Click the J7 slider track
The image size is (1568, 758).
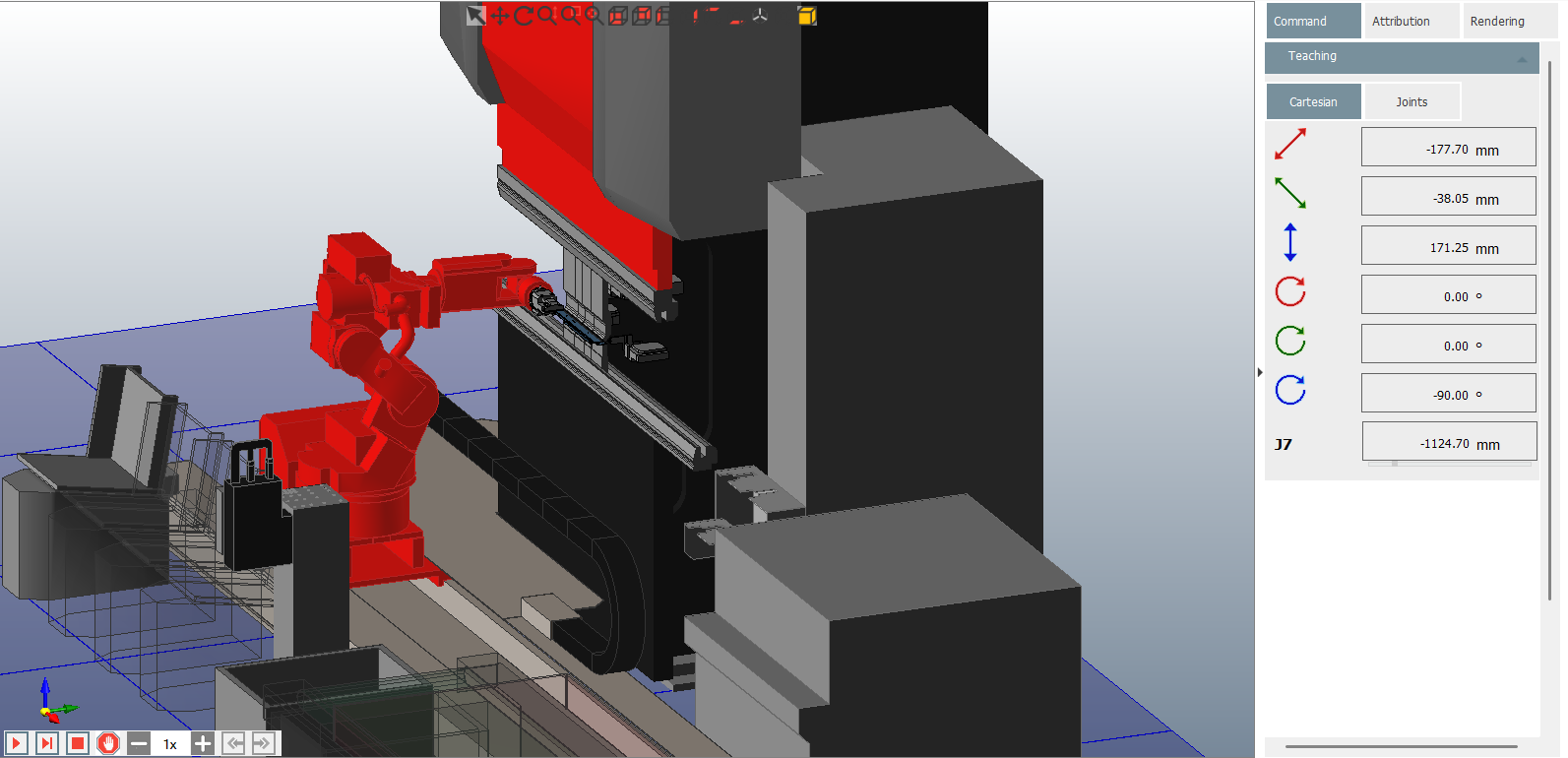click(1451, 463)
